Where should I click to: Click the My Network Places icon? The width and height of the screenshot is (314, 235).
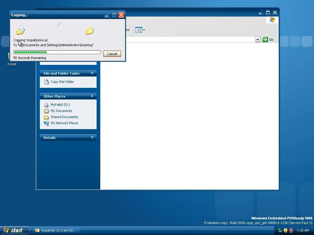coord(46,123)
